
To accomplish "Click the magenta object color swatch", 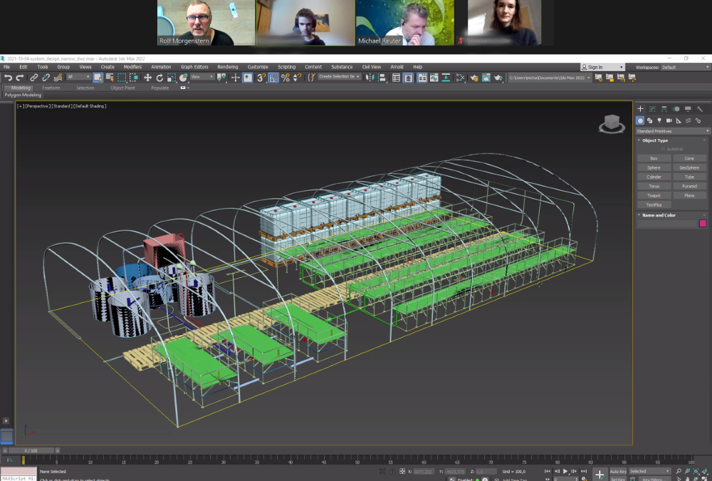I will (x=703, y=223).
